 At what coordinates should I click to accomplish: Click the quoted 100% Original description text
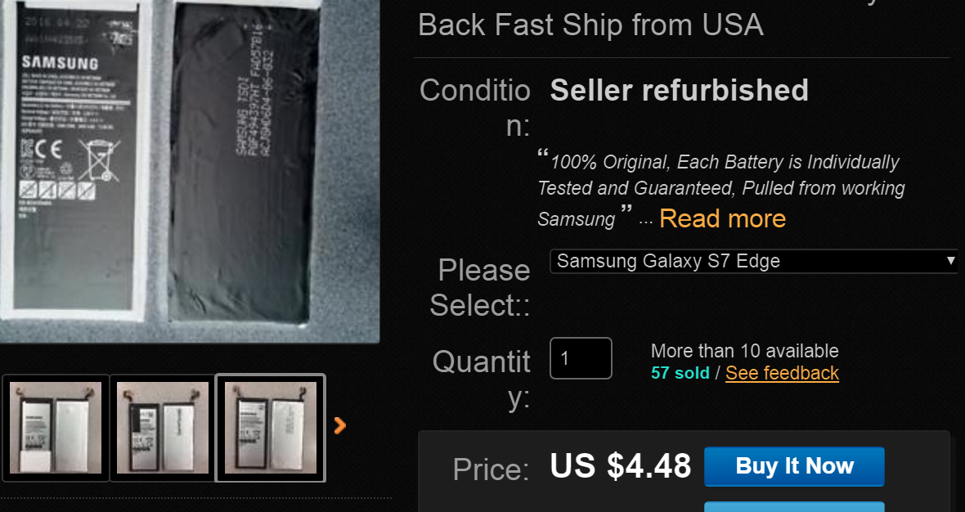(720, 188)
